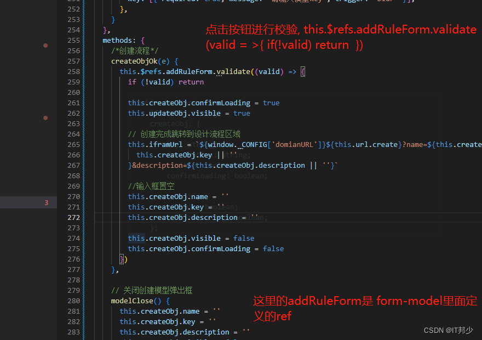Toggle the breakpoint dot beside line 255
The height and width of the screenshot is (340, 482).
(x=46, y=46)
